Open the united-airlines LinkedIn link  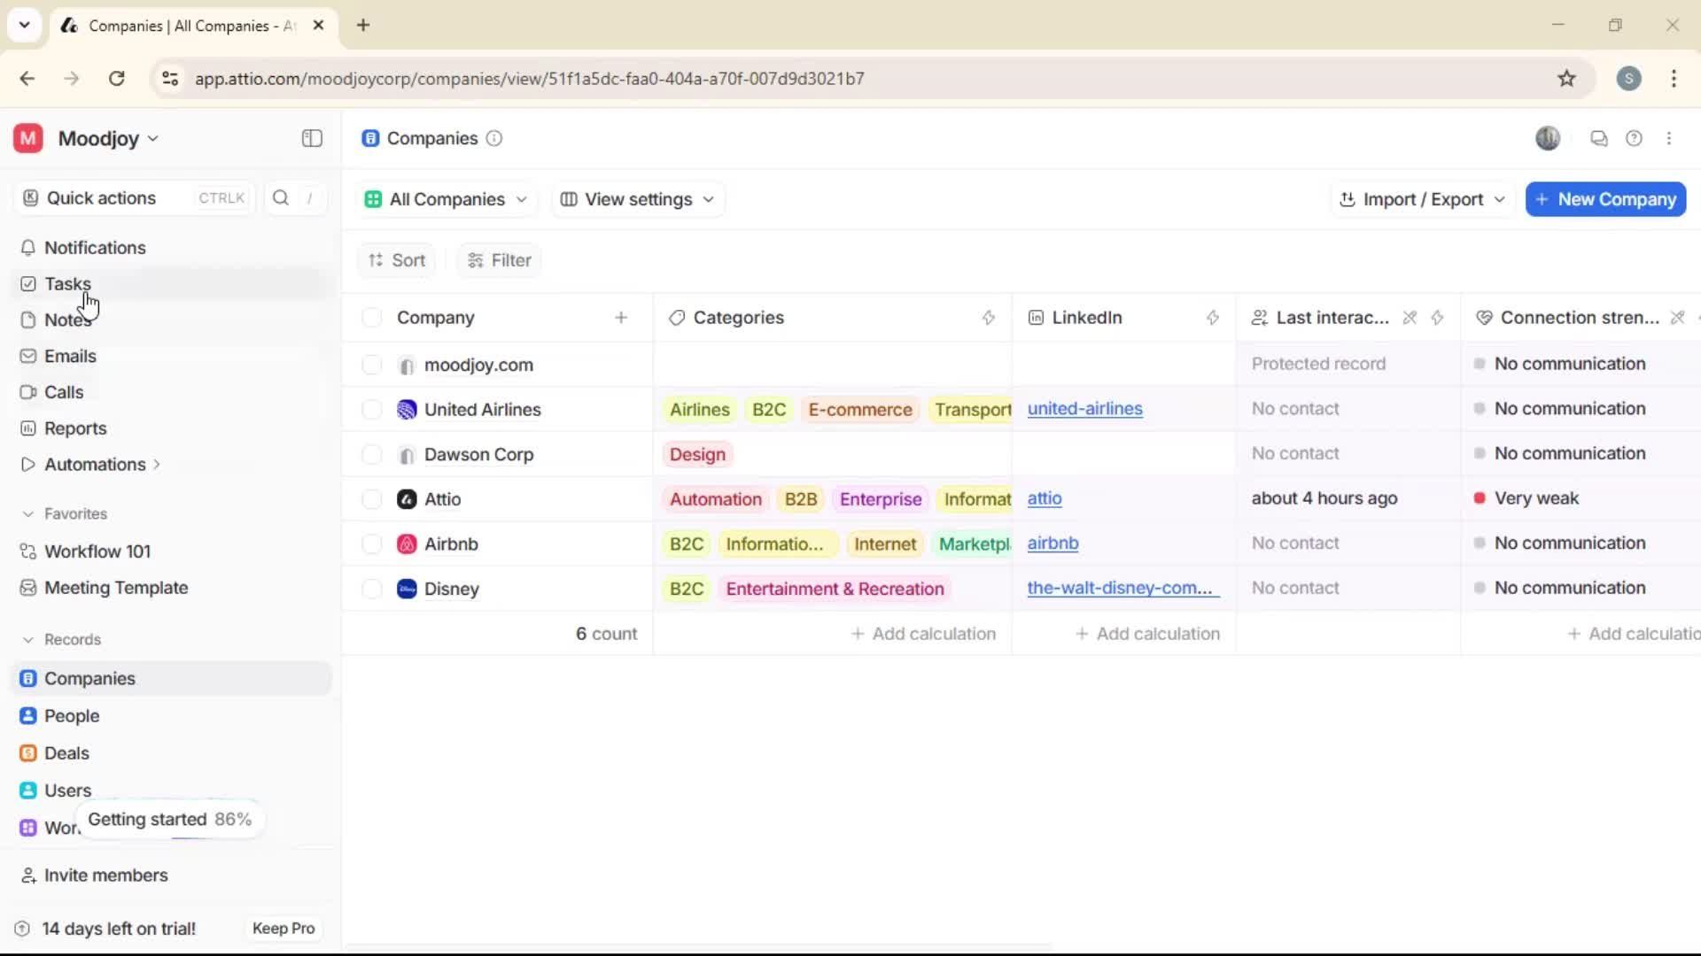pyautogui.click(x=1084, y=409)
